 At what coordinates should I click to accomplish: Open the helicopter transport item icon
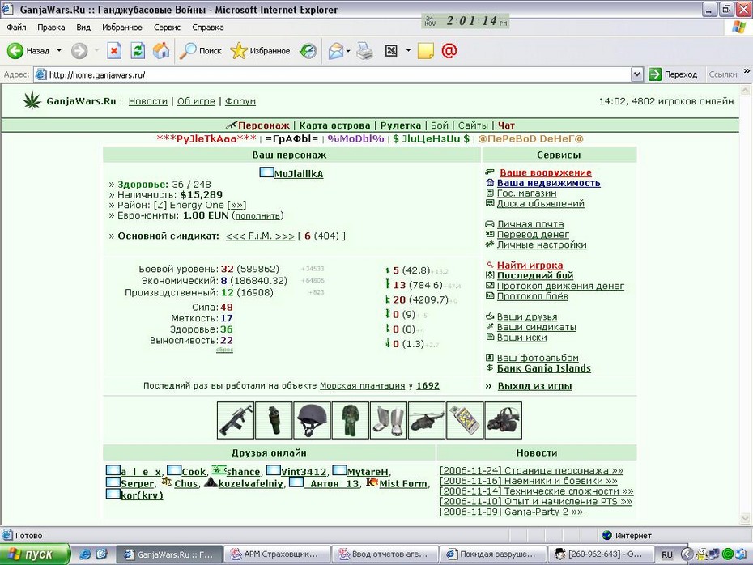click(427, 420)
